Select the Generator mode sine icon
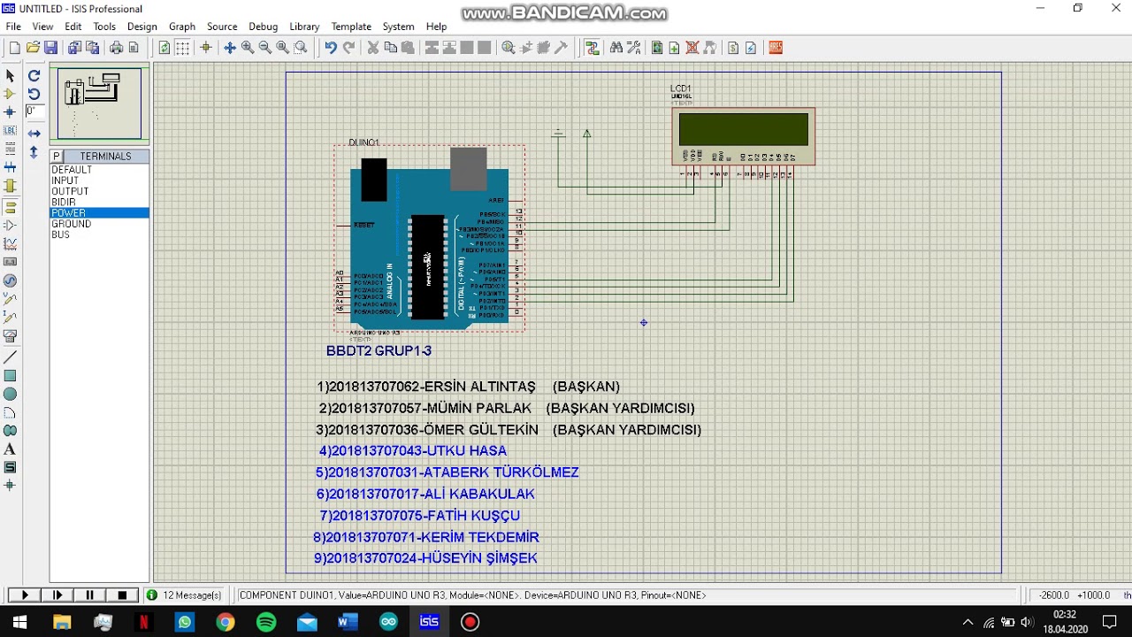 click(11, 280)
